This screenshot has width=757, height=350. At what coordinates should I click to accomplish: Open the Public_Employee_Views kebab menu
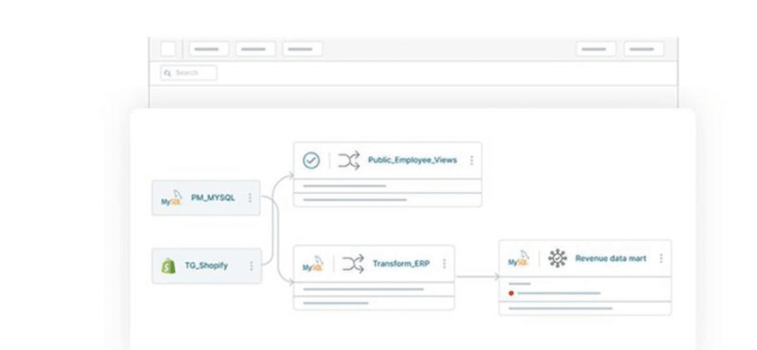pos(472,161)
